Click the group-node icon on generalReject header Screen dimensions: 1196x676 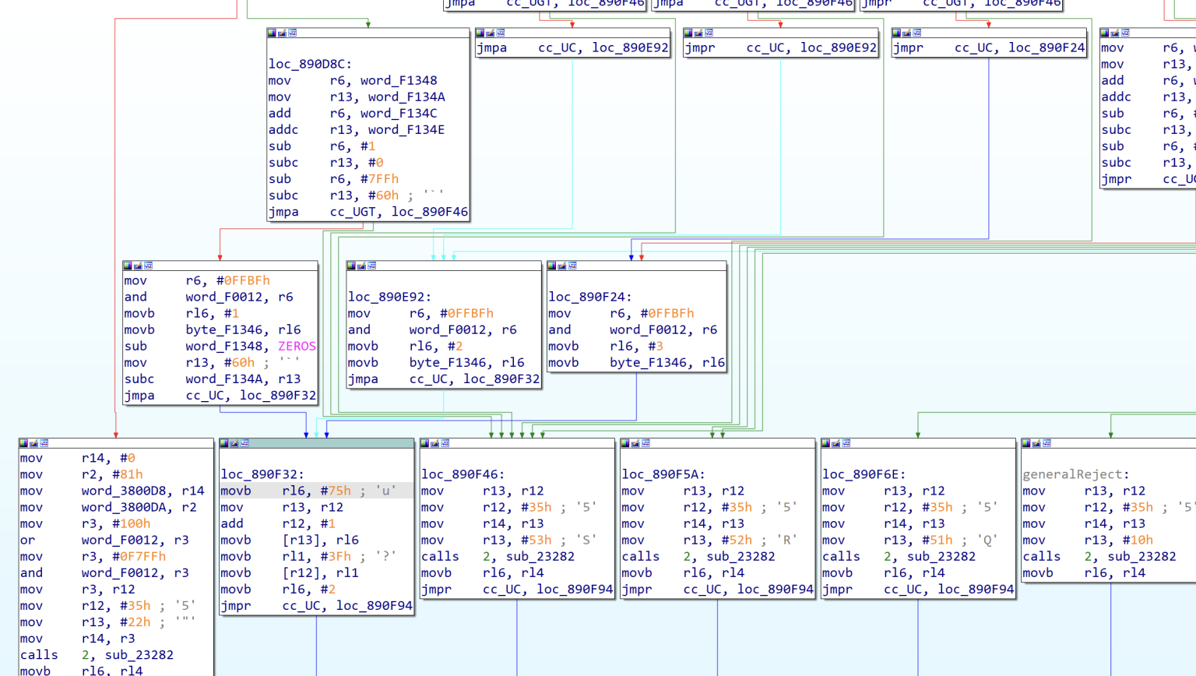1047,443
